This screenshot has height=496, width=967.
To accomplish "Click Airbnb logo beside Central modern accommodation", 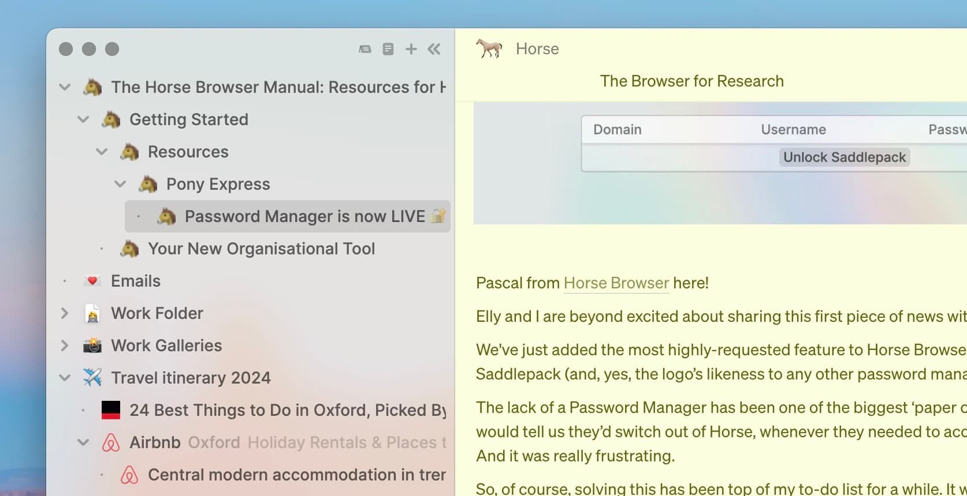I will coord(129,475).
